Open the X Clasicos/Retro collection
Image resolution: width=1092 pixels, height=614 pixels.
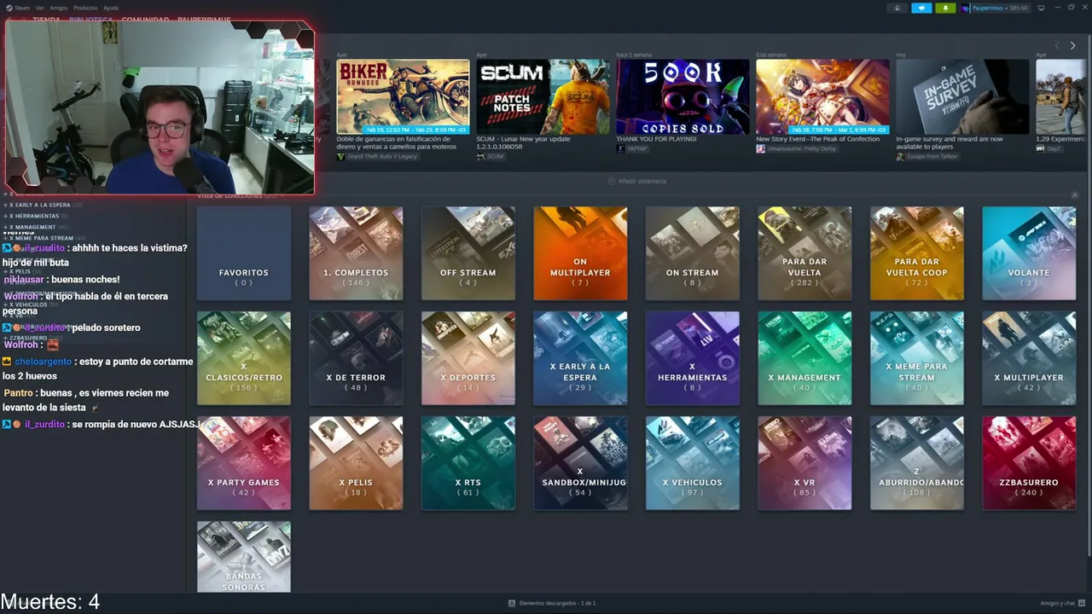click(x=244, y=358)
